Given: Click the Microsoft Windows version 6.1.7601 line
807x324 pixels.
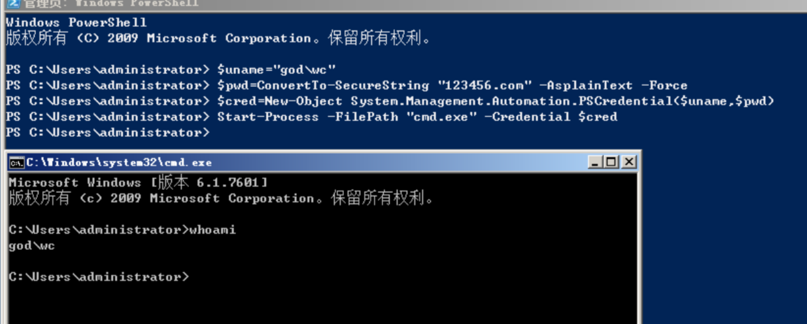Looking at the screenshot, I should tap(137, 183).
